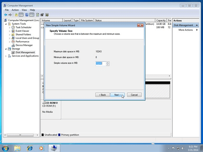Click the Computer Management taskbar button
This screenshot has height=152, width=203.
54,148
